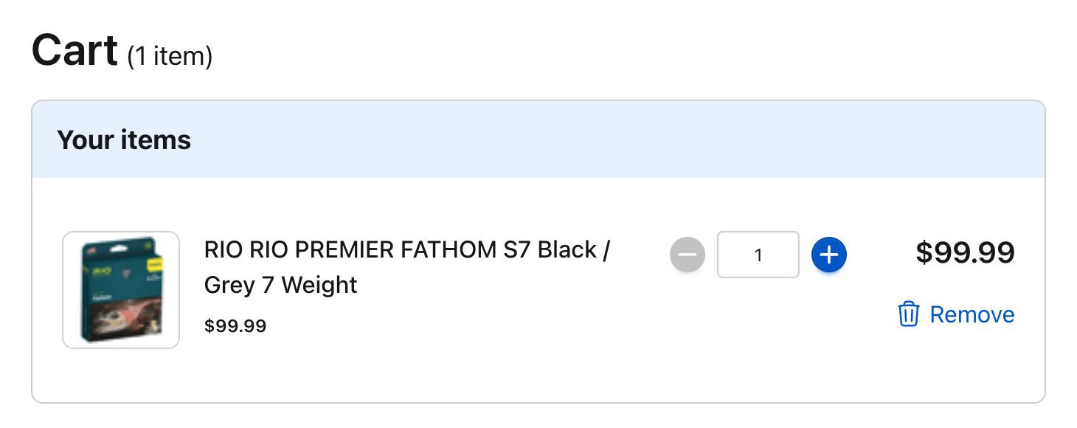Increase quantity with the blue plus button

829,255
